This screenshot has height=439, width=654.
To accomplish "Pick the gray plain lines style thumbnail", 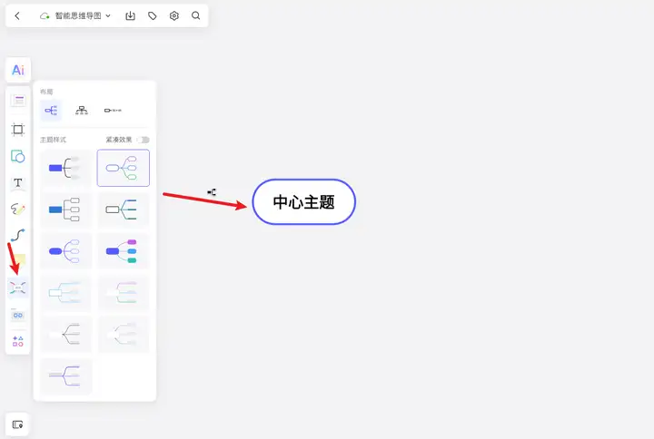I will pyautogui.click(x=65, y=334).
